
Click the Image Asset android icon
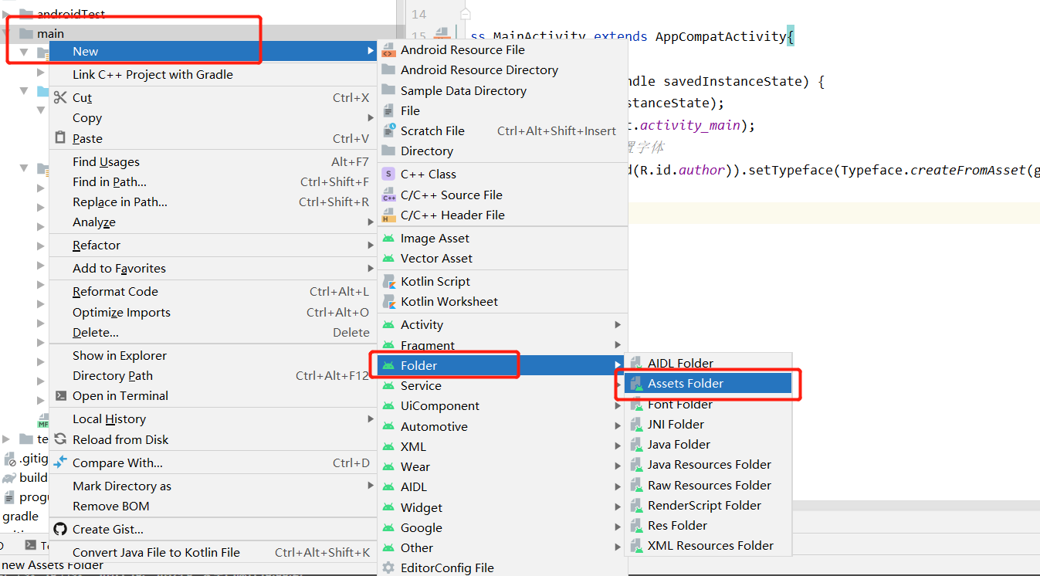(x=389, y=238)
